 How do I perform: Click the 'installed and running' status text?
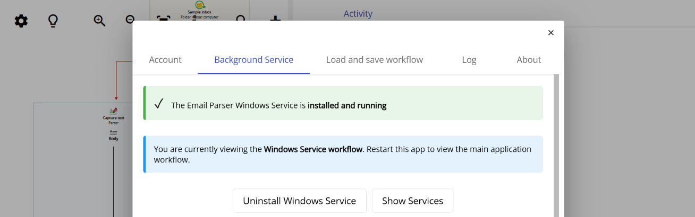347,105
